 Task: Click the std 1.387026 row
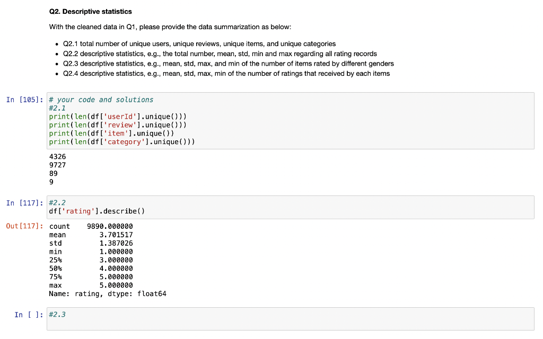[x=91, y=243]
